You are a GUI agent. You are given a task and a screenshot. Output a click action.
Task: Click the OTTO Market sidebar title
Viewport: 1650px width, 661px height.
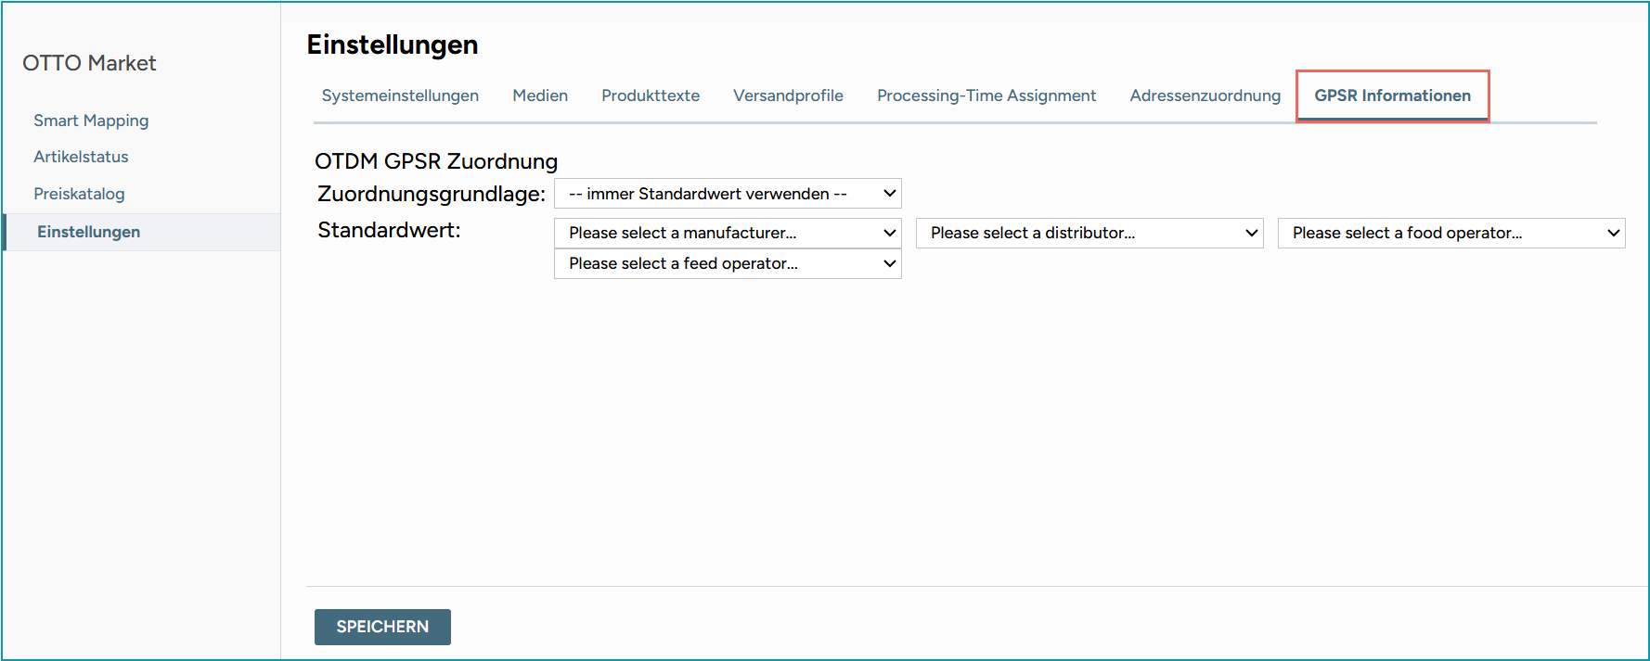89,63
